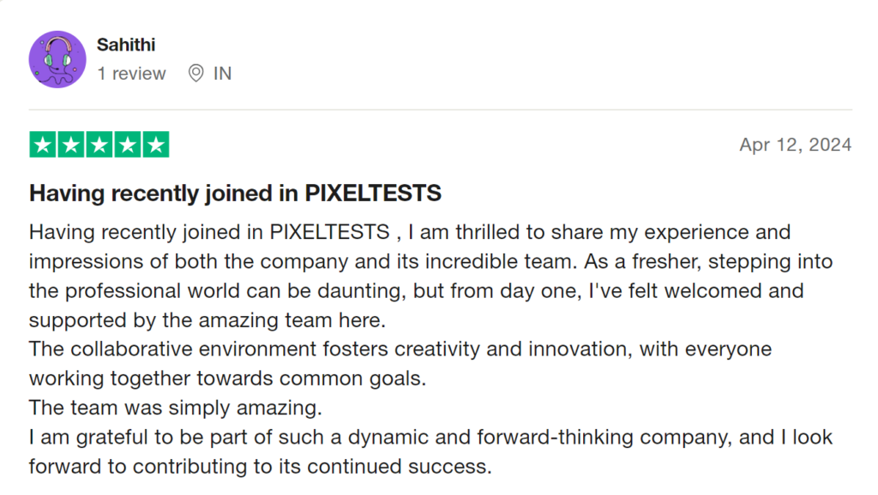Click the reviewer name Sahithi
Viewport: 878px width, 495px height.
click(126, 45)
